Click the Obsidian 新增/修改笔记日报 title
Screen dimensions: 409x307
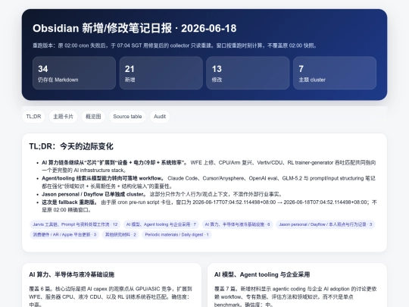point(135,28)
